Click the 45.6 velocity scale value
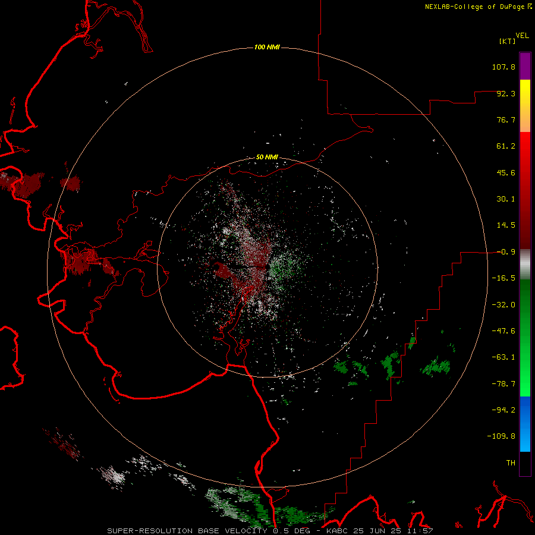 [x=506, y=172]
